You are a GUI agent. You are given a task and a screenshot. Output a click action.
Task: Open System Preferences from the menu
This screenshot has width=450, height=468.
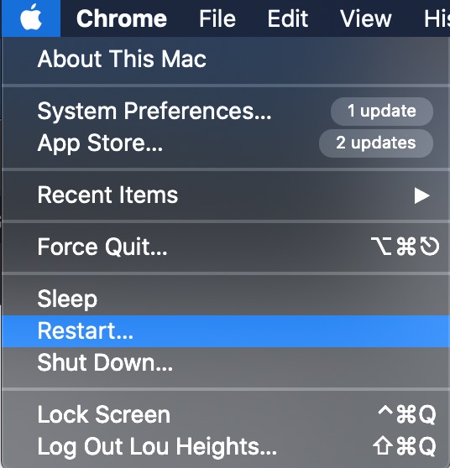[226, 111]
